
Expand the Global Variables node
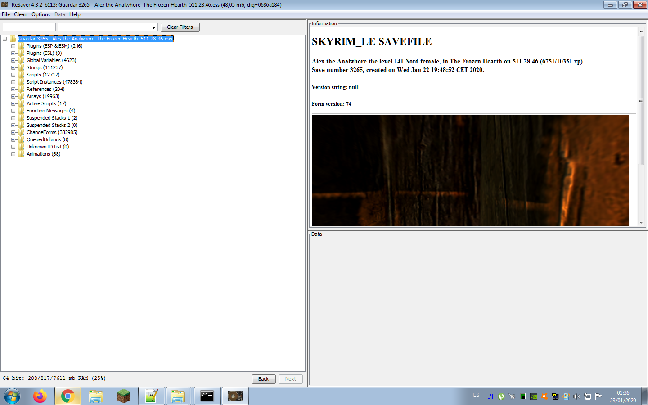tap(13, 60)
